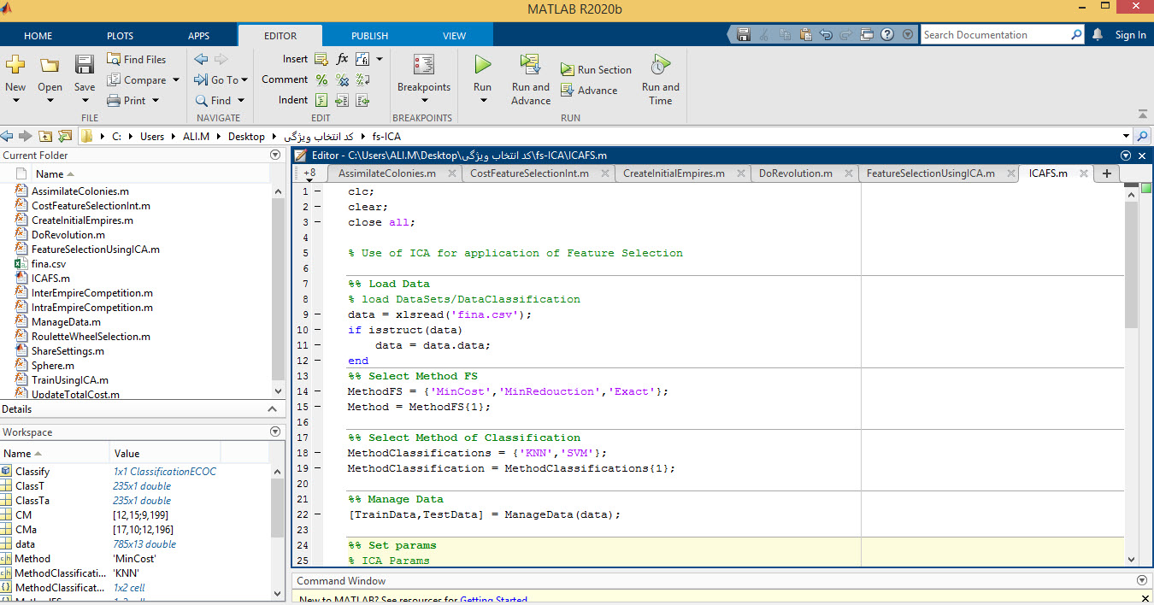This screenshot has width=1154, height=605.
Task: Click the Advance button
Action: [589, 91]
